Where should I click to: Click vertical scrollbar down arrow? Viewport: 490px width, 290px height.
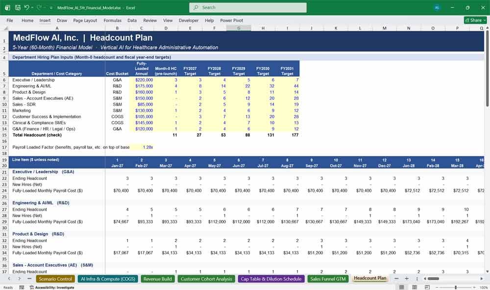point(487,271)
